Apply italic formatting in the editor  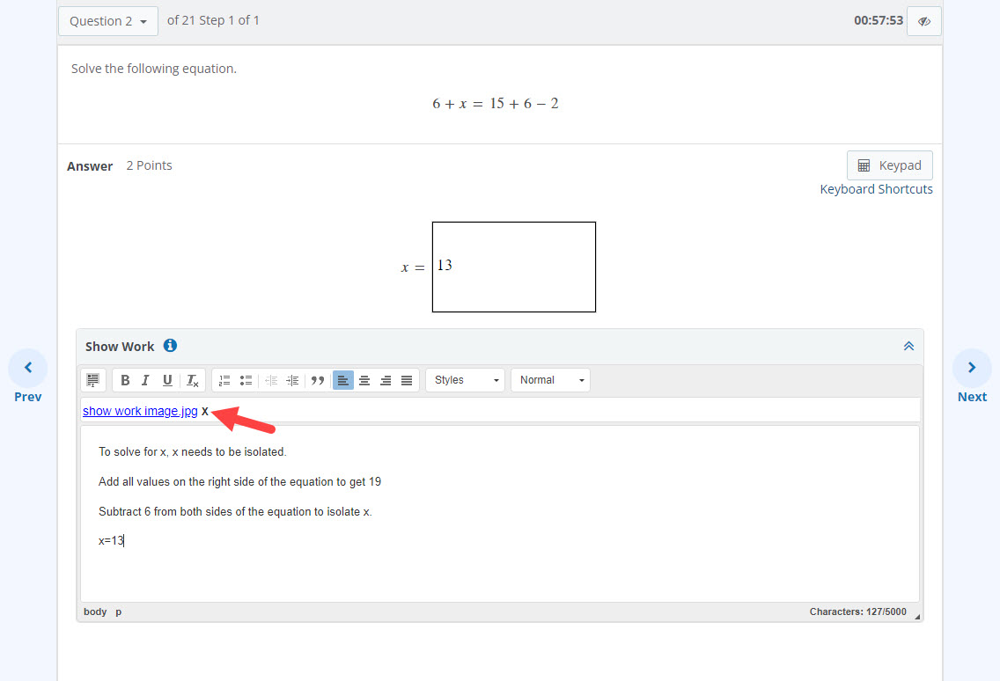pos(146,380)
